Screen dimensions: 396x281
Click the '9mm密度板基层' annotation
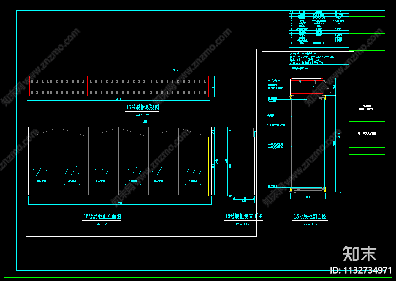tap(275, 144)
